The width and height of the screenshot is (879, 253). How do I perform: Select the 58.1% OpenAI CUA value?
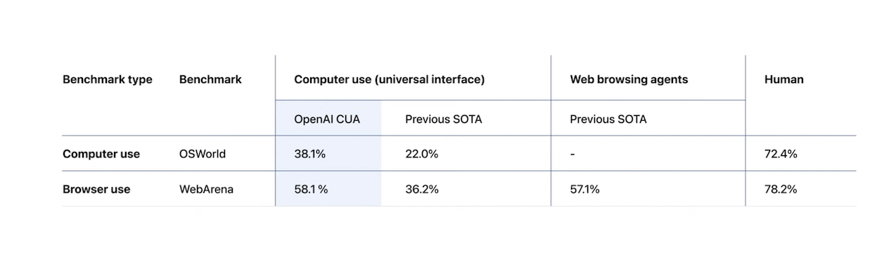pos(311,189)
